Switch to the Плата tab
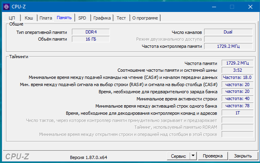Screen dimensions: 260x163 pos(46,18)
